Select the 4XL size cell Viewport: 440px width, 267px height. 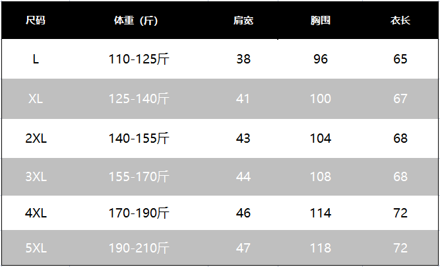click(x=36, y=214)
